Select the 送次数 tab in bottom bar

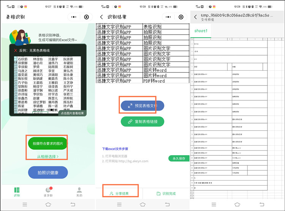pos(48,192)
